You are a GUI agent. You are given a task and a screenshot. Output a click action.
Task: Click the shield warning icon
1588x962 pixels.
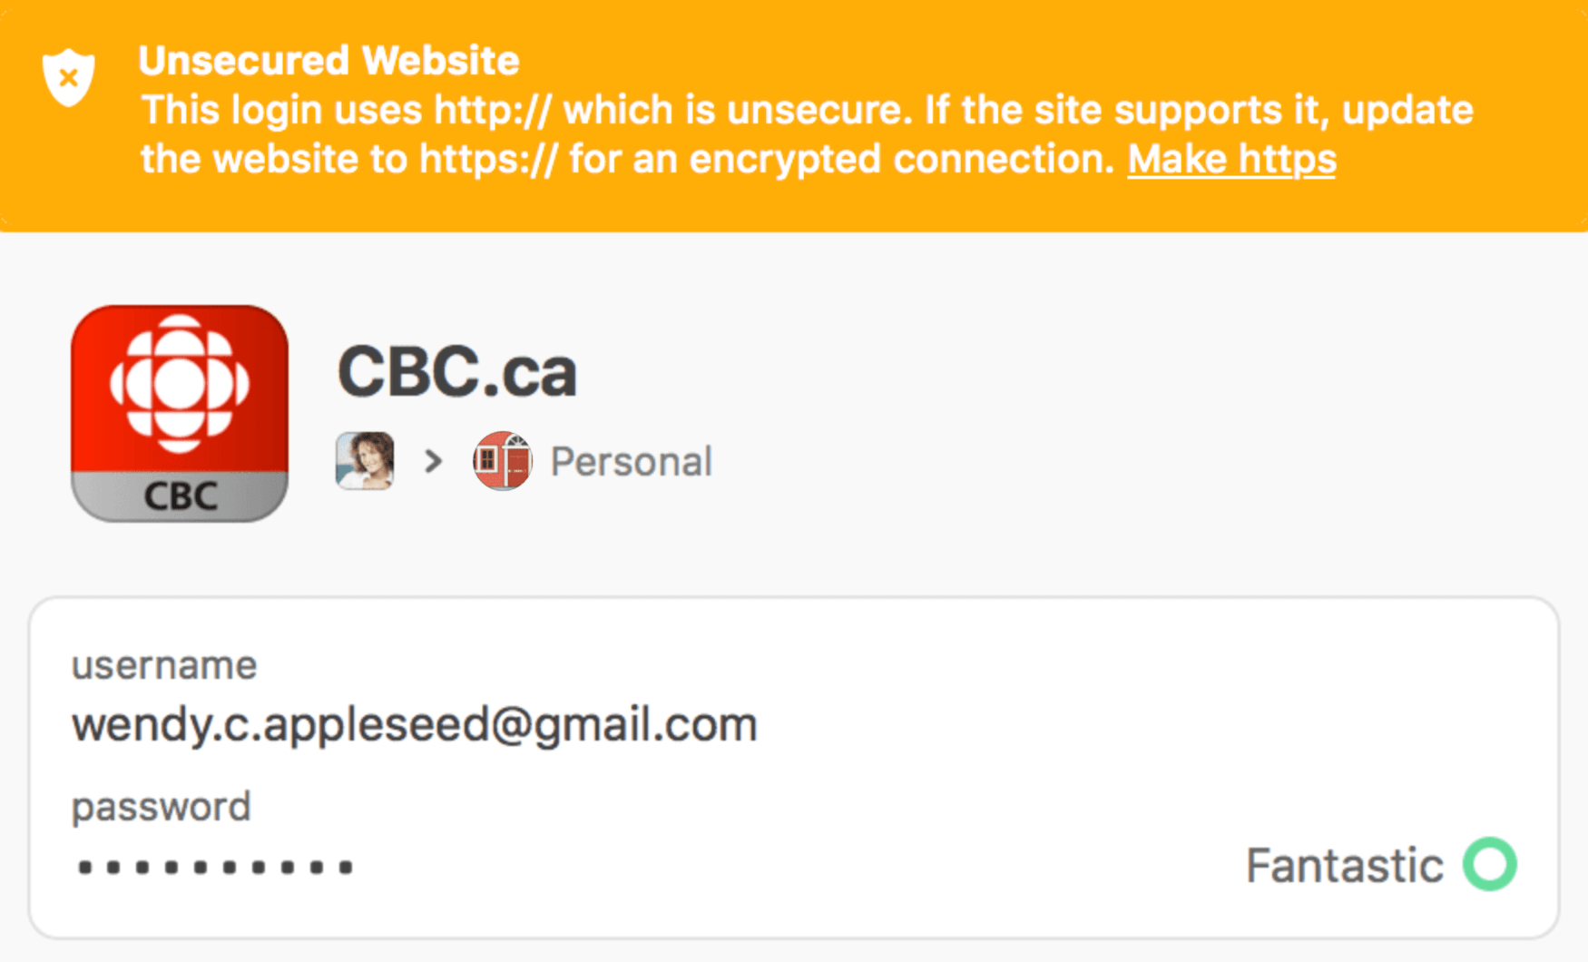click(69, 77)
